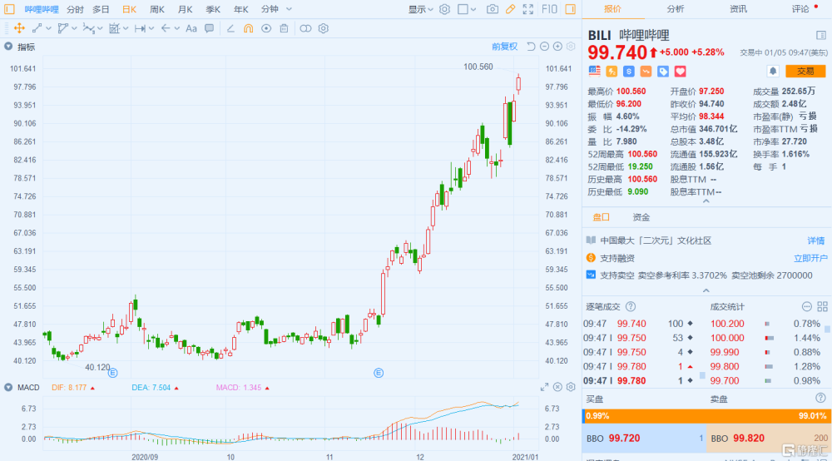The height and width of the screenshot is (461, 832).
Task: Select the 月K monthly chart tab
Action: [186, 9]
